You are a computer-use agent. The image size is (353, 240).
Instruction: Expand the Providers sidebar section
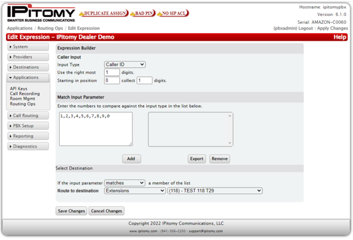(x=28, y=57)
